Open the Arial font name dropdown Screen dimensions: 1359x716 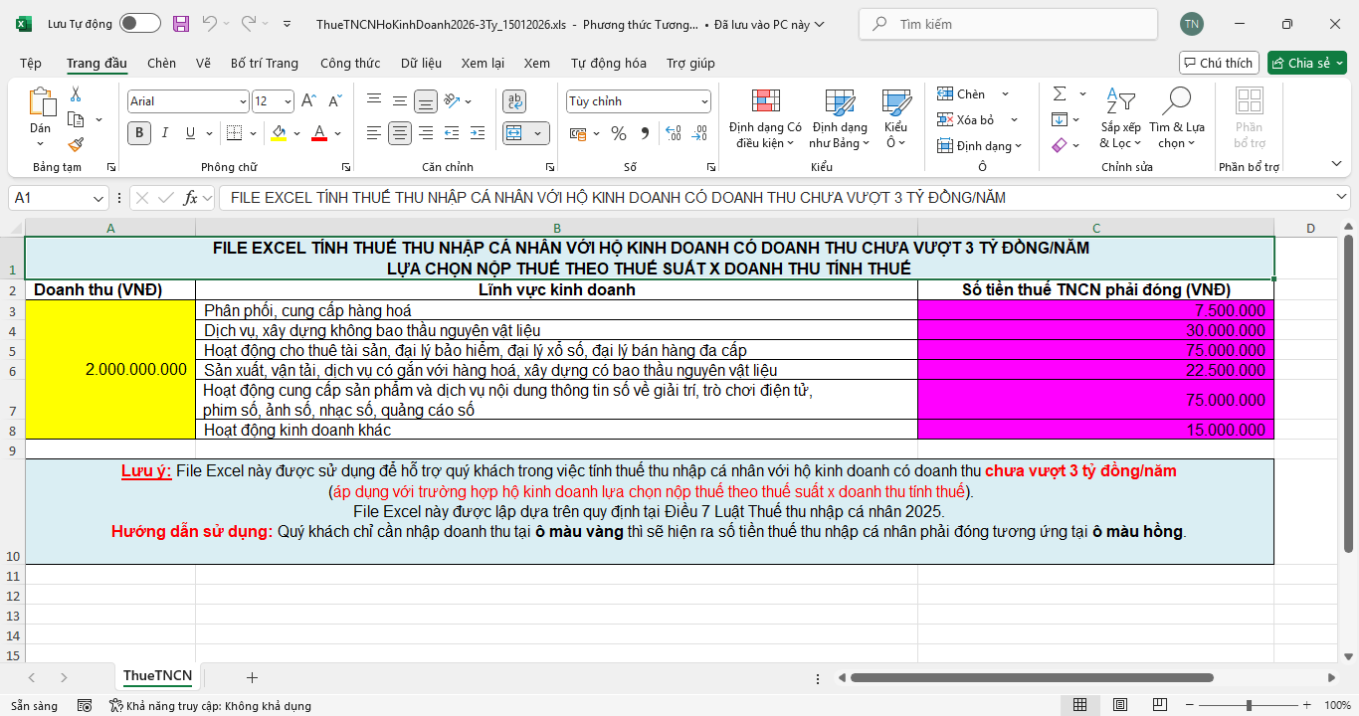(x=243, y=101)
